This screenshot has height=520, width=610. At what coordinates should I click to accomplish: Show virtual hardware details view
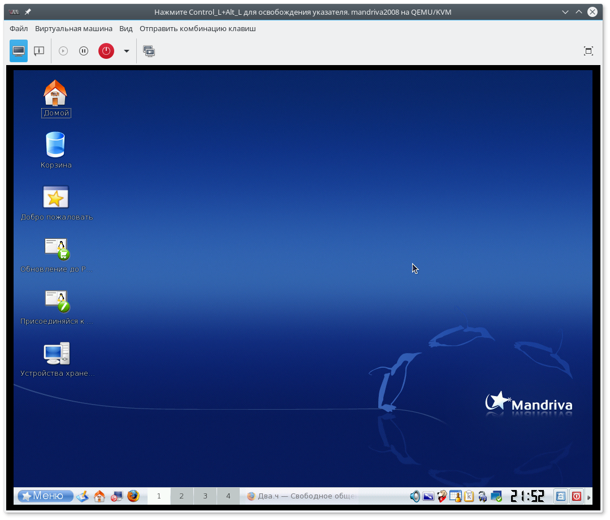tap(39, 50)
